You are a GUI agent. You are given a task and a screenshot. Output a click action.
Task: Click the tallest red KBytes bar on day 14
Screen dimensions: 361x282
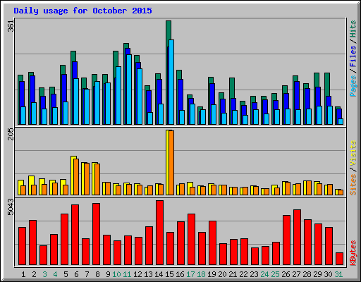pos(159,233)
